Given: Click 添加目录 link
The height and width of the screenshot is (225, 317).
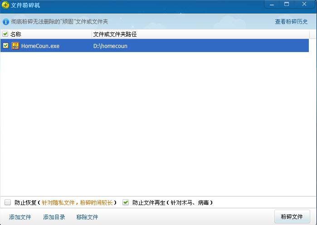Looking at the screenshot, I should (54, 217).
